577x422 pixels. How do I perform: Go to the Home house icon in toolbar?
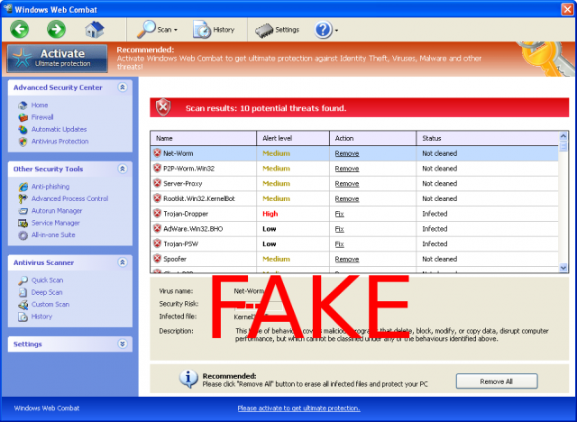(x=95, y=30)
